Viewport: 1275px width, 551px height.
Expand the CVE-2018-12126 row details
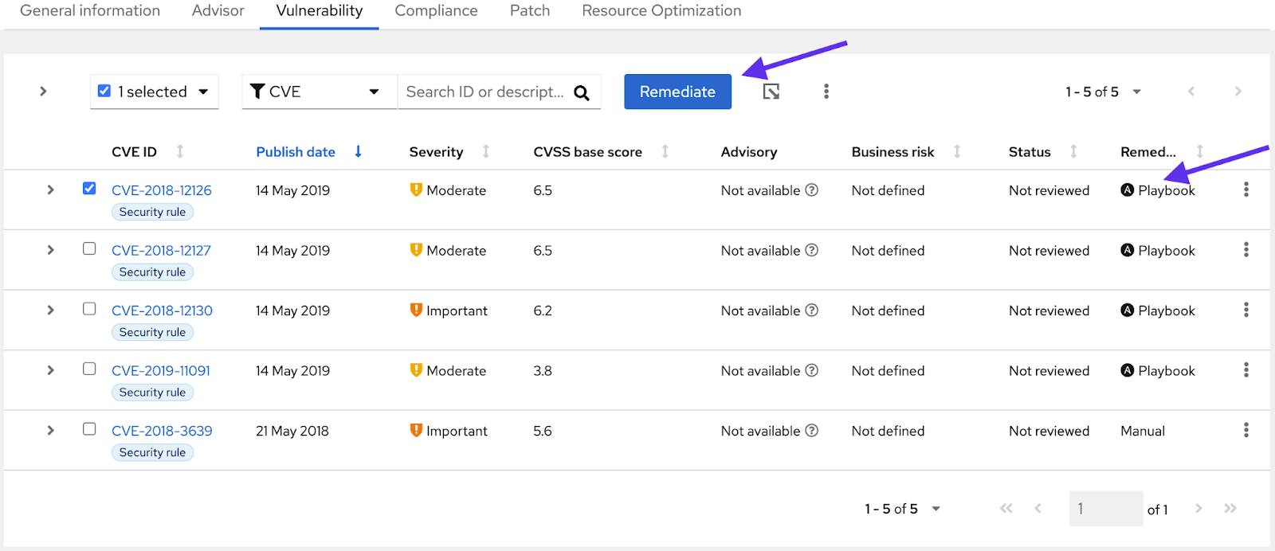(50, 190)
